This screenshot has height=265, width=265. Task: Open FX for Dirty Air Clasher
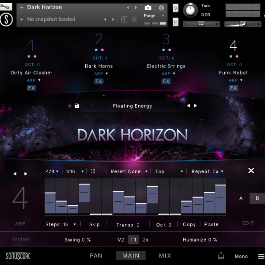(x=31, y=88)
